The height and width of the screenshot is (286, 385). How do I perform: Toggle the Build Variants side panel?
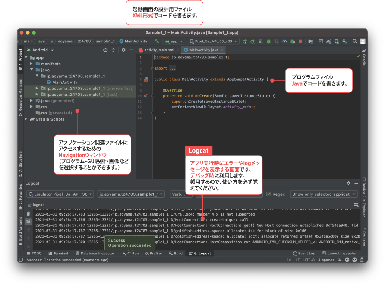click(x=21, y=231)
